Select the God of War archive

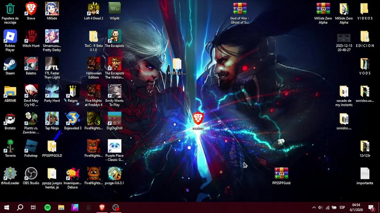point(240,13)
